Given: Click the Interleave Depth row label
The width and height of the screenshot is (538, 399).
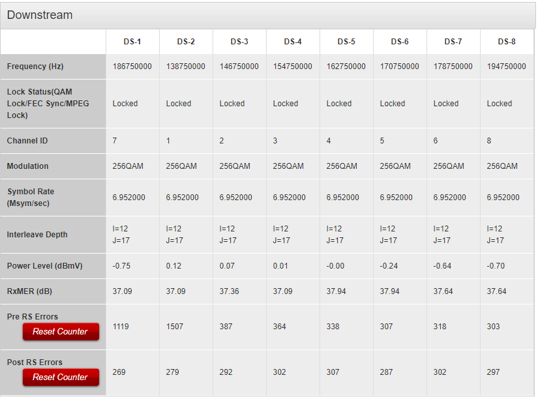Looking at the screenshot, I should pos(37,235).
